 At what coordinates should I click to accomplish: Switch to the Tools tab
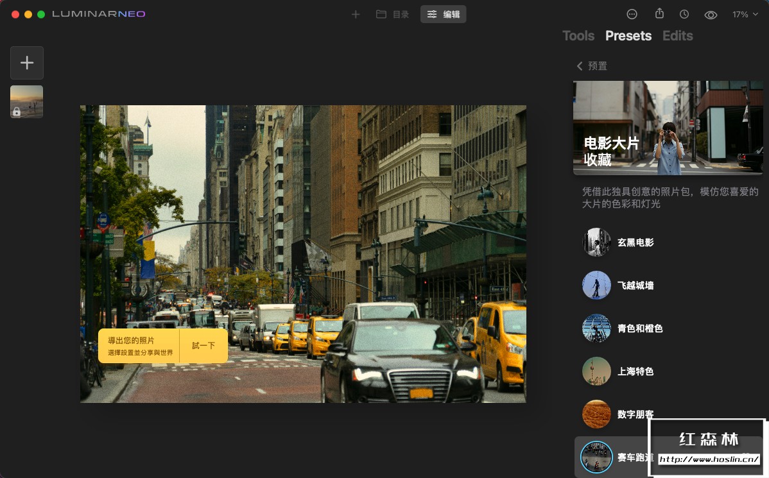(x=578, y=36)
